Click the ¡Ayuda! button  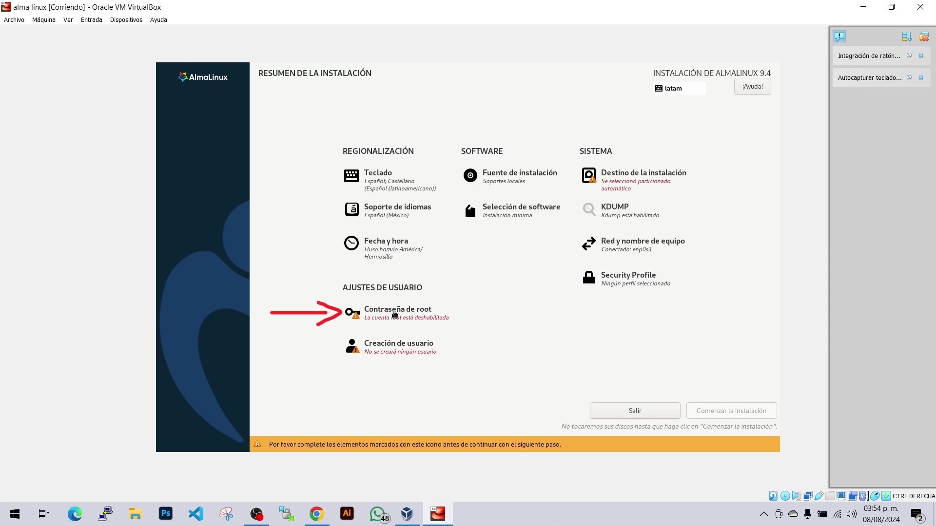coord(753,86)
